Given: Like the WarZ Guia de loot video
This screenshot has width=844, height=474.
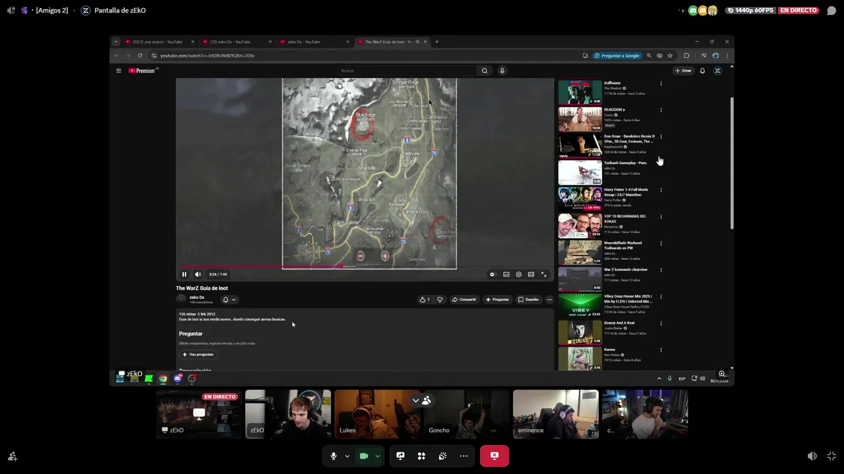Looking at the screenshot, I should (x=425, y=300).
